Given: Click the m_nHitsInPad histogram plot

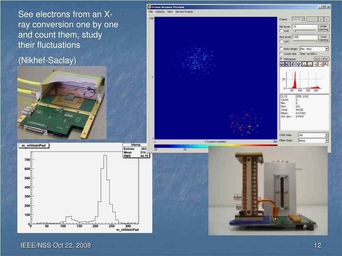Looking at the screenshot, I should click(x=84, y=188).
